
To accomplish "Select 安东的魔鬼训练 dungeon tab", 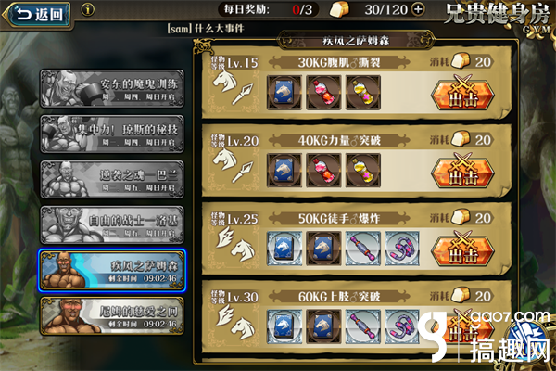I will 112,88.
